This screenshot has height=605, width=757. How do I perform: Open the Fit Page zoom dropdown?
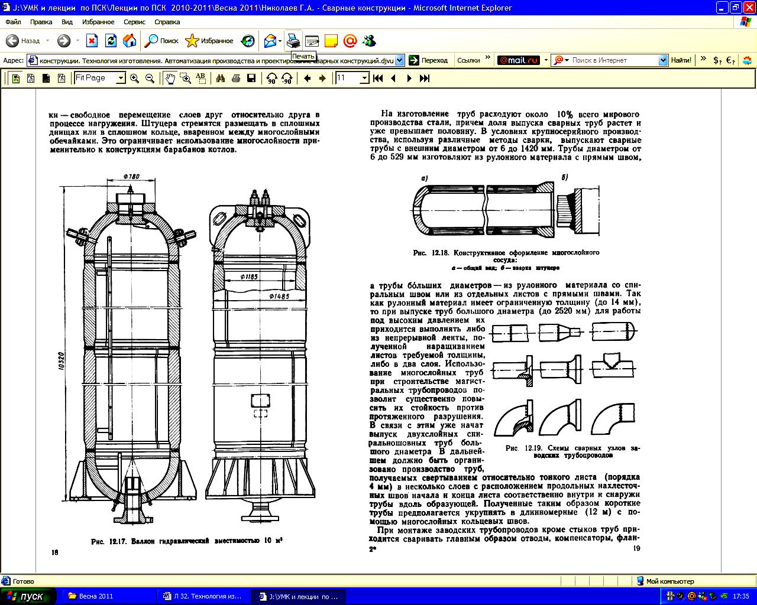(x=121, y=78)
